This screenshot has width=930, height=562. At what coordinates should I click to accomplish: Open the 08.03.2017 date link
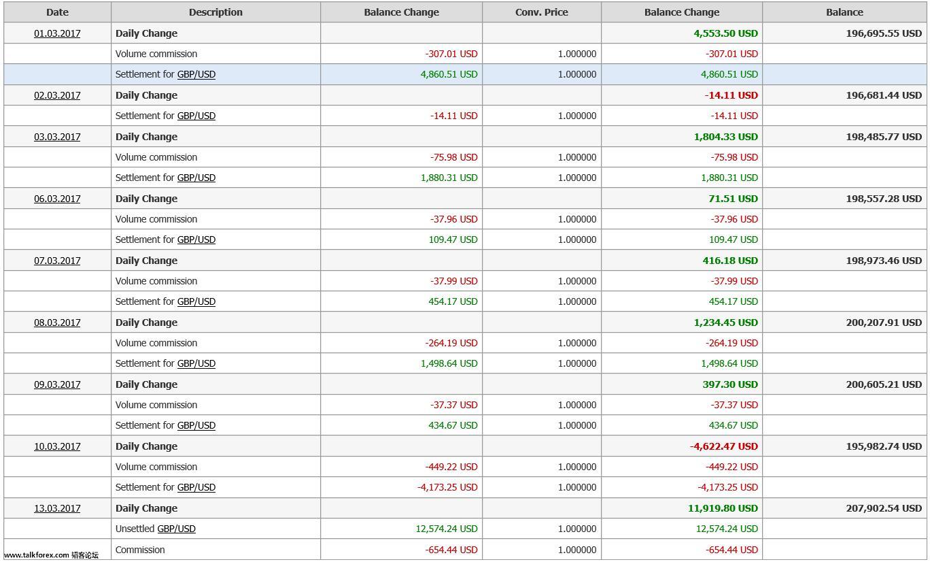click(57, 323)
